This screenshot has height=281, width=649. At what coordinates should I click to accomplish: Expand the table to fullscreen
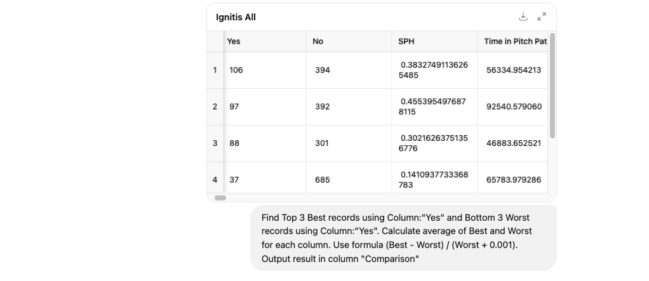[542, 17]
